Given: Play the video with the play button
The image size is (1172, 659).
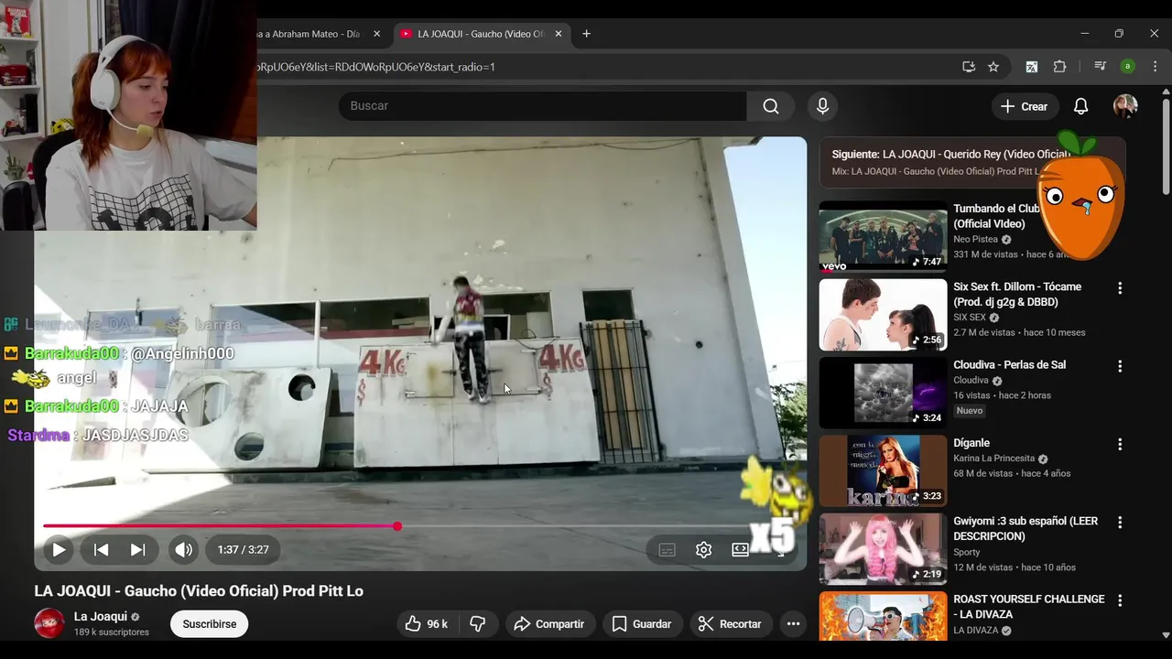Looking at the screenshot, I should coord(59,550).
